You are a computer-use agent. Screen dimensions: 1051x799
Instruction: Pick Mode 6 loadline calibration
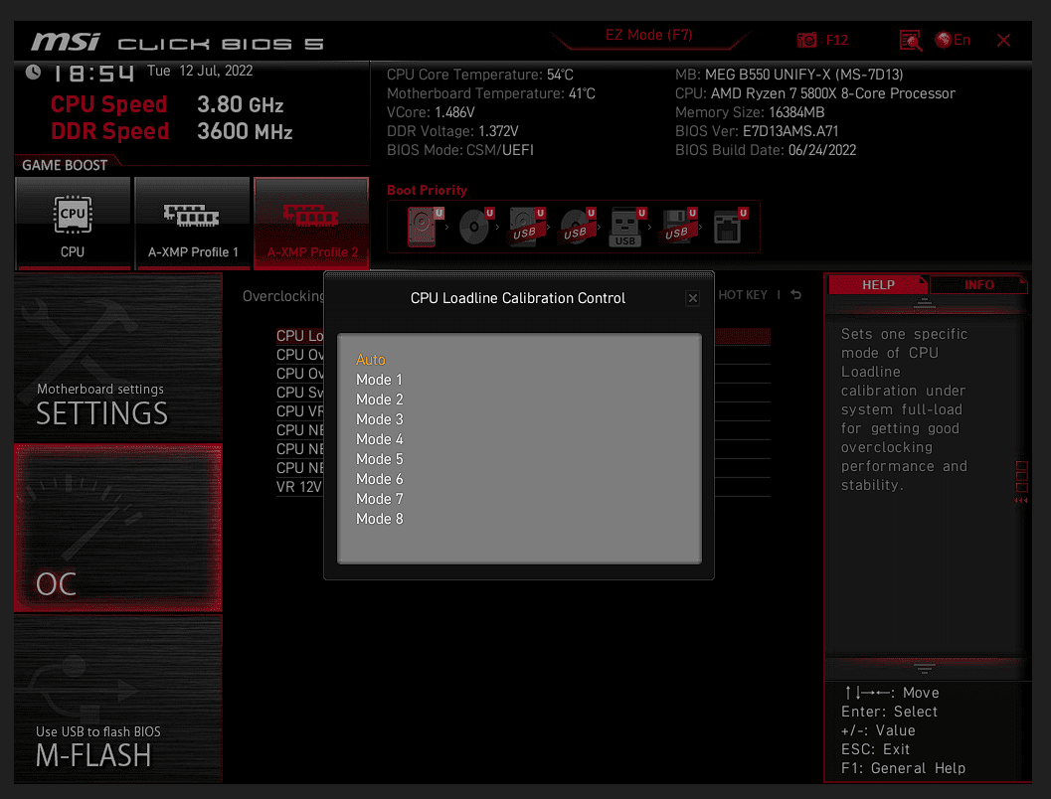[380, 479]
